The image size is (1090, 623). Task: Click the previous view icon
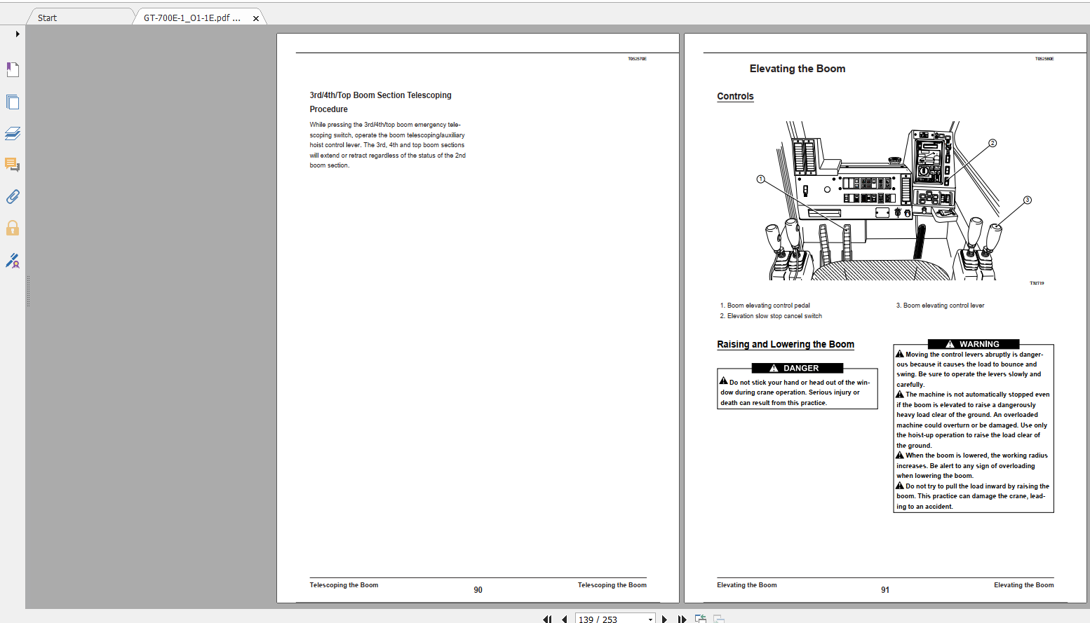click(x=700, y=619)
